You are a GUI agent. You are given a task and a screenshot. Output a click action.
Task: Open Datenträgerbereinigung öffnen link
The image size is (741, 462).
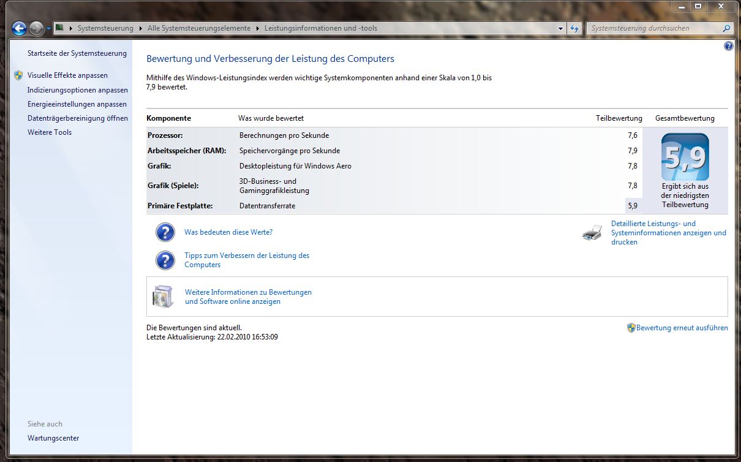(x=78, y=118)
